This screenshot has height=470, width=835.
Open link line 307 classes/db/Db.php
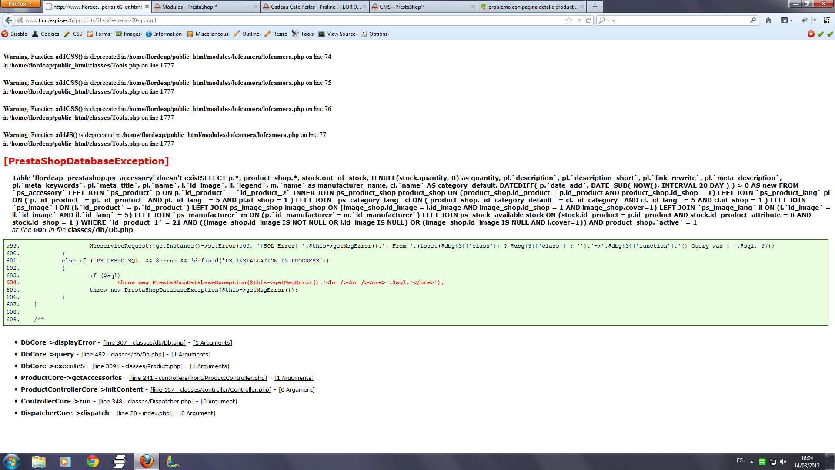coord(144,343)
